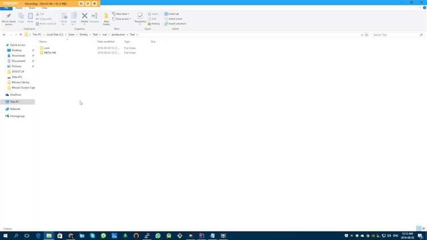Pause the screen recording
The image size is (427, 240).
click(88, 3)
